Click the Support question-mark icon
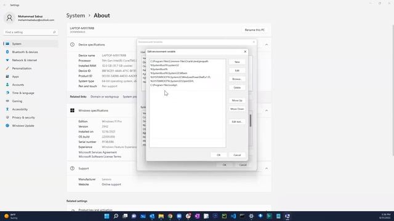Image resolution: width=394 pixels, height=221 pixels. (x=73, y=168)
